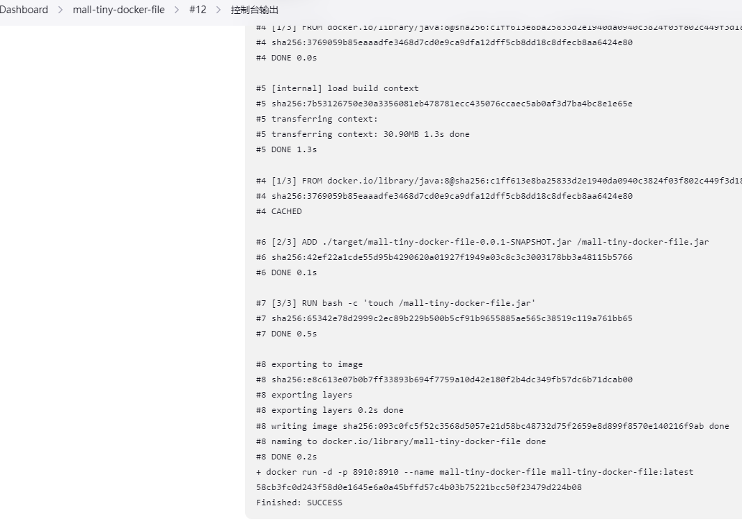Click '#5 [internal] load build context' line
This screenshot has height=522, width=742.
337,88
